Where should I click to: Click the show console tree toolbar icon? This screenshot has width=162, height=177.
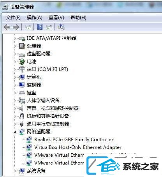click(x=28, y=27)
